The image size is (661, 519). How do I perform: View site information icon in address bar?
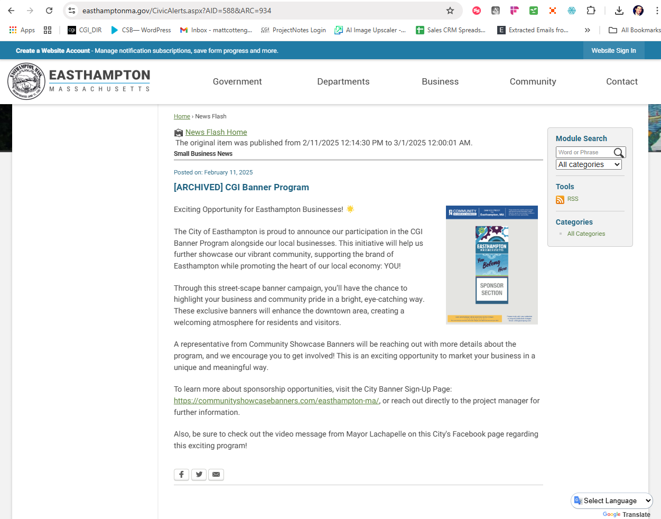[x=72, y=11]
